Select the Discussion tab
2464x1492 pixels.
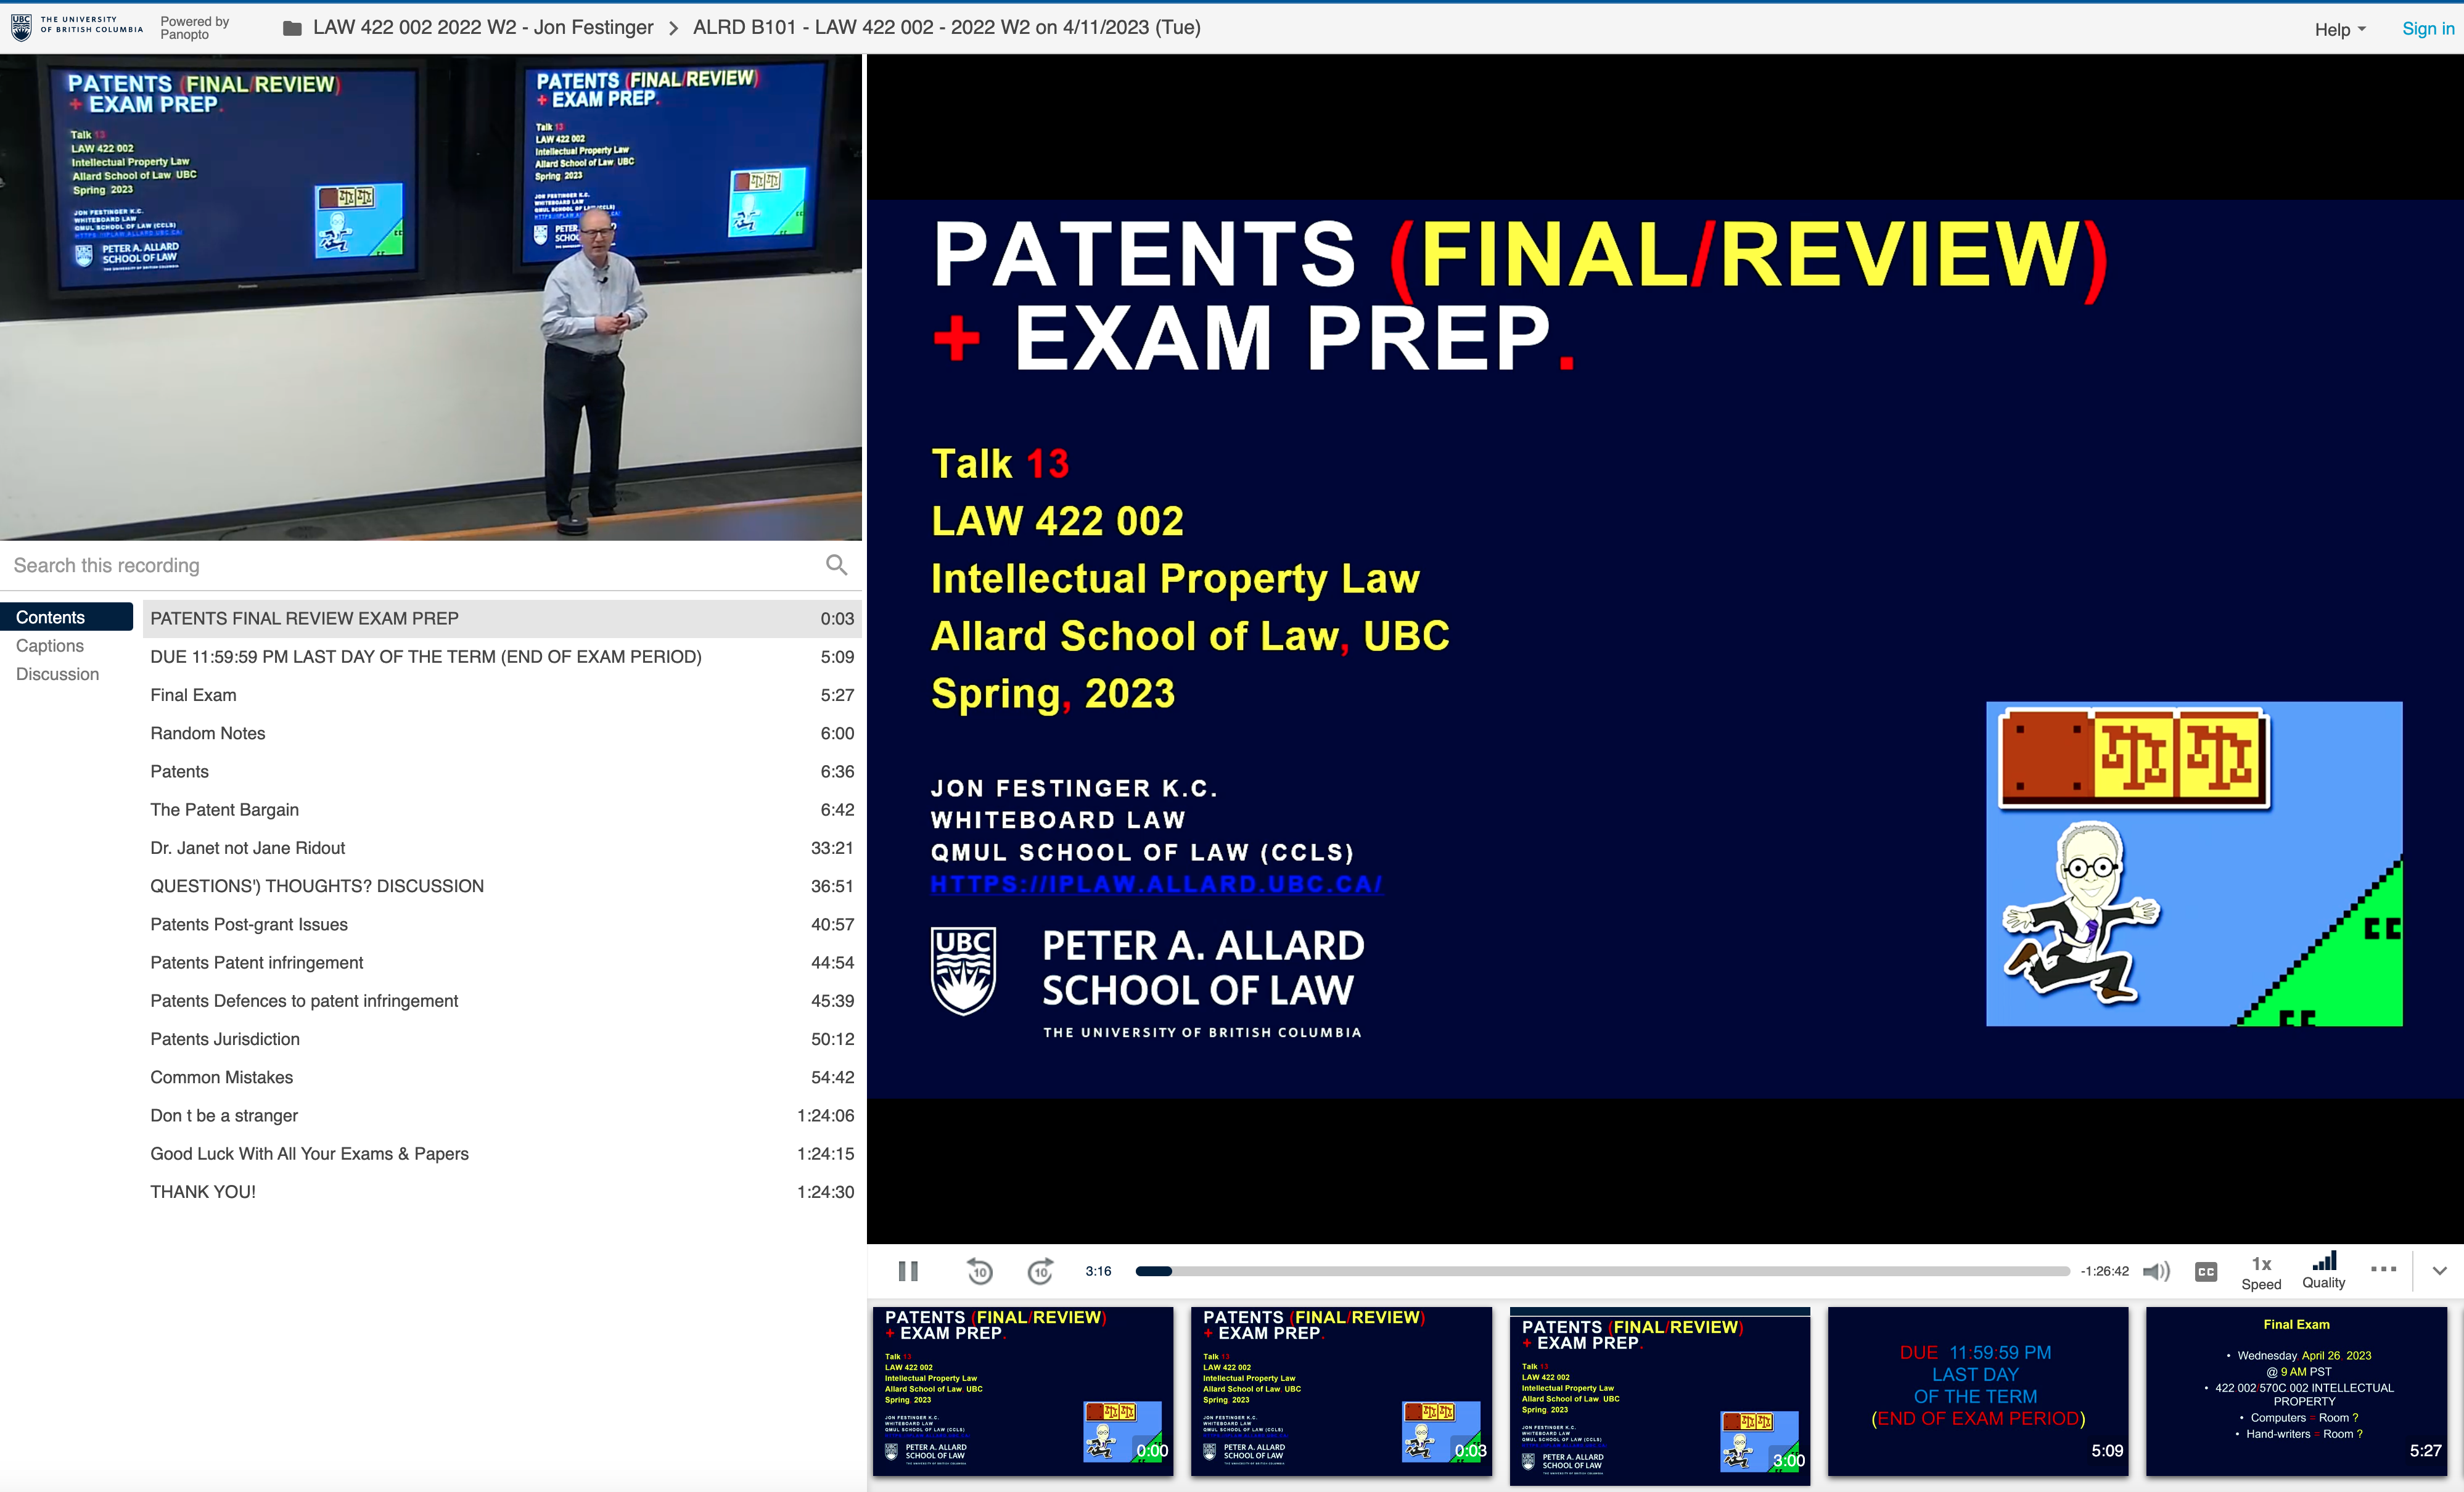click(57, 674)
